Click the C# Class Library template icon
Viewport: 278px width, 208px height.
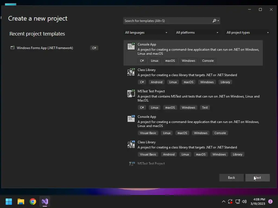pos(131,72)
